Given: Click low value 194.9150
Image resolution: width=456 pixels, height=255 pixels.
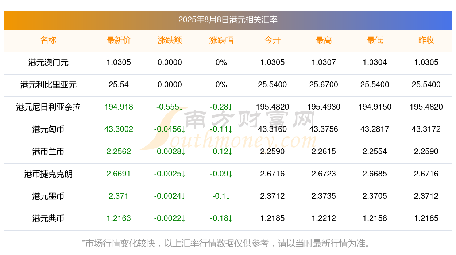Looking at the screenshot, I should click(x=375, y=107).
